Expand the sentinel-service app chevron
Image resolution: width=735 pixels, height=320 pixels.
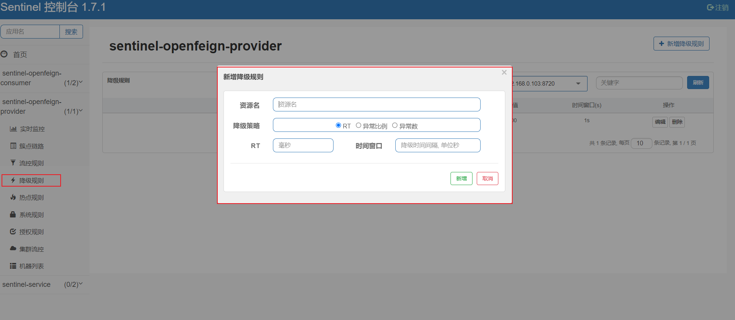pos(81,284)
